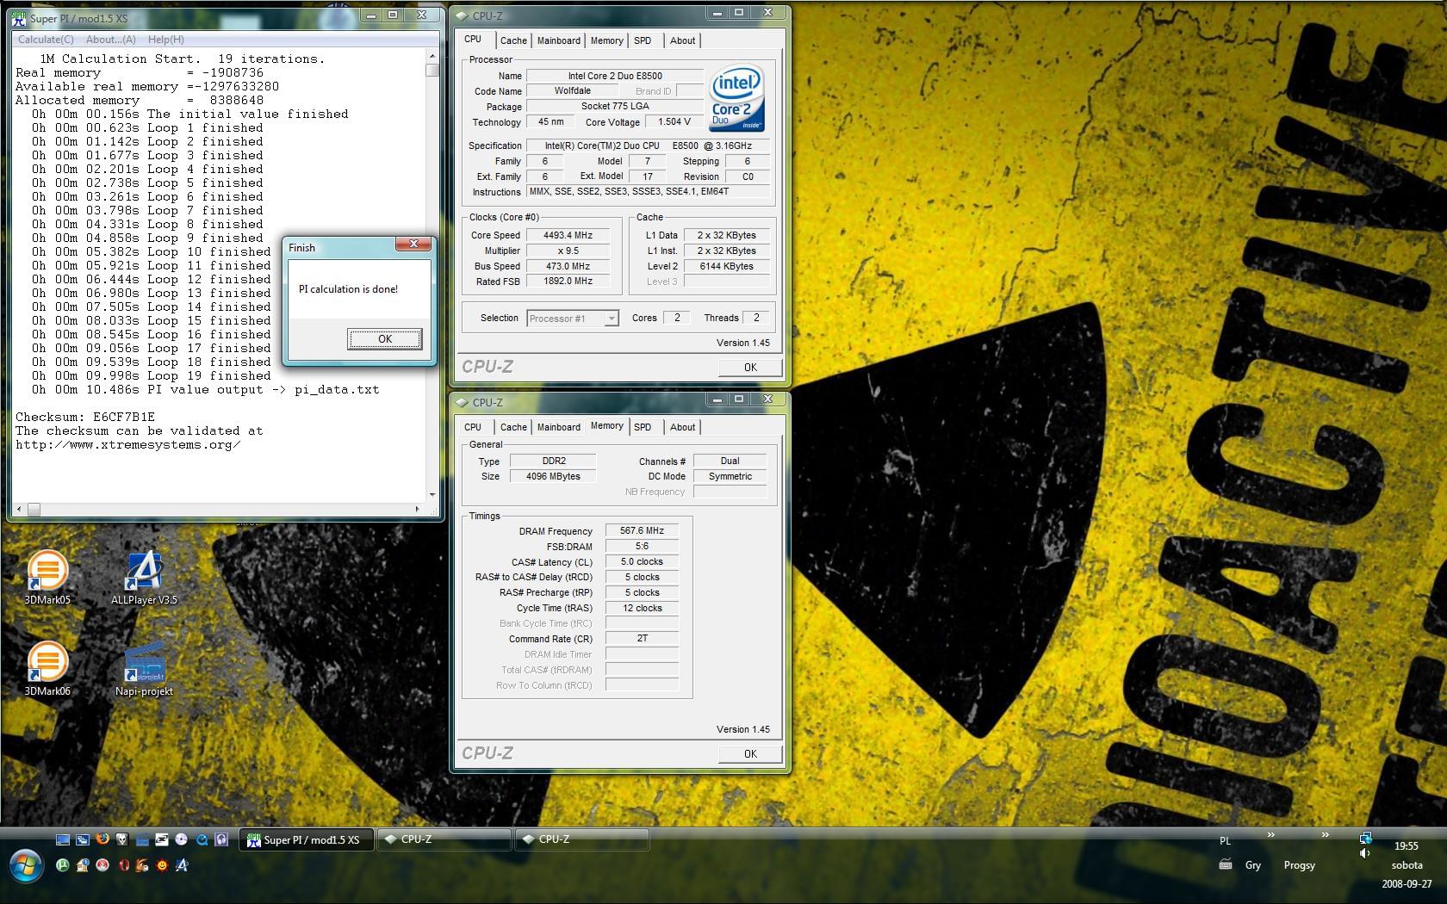Viewport: 1447px width, 904px height.
Task: Click the keyboard language bar icon
Action: (x=1226, y=864)
